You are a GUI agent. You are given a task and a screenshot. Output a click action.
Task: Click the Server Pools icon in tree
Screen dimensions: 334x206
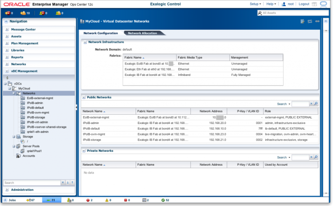click(x=19, y=146)
